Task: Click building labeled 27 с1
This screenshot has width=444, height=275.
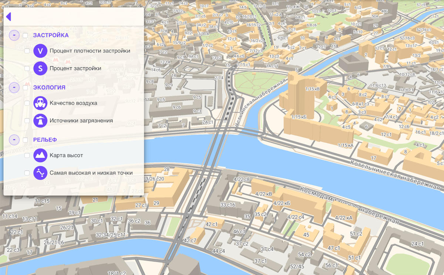Action: (x=141, y=205)
